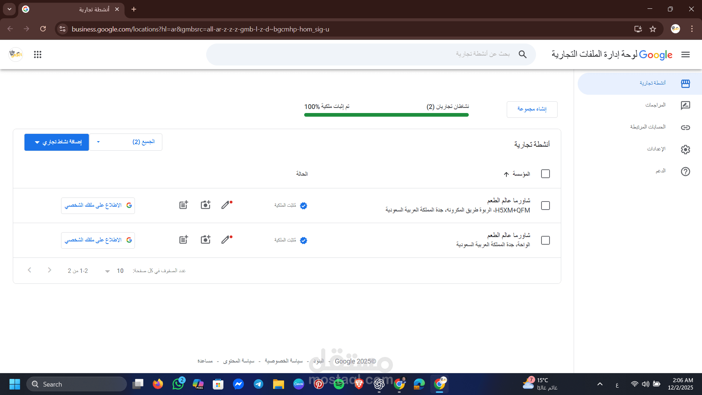Viewport: 702px width, 395px height.
Task: Click pencil edit icon for first business
Action: [225, 205]
